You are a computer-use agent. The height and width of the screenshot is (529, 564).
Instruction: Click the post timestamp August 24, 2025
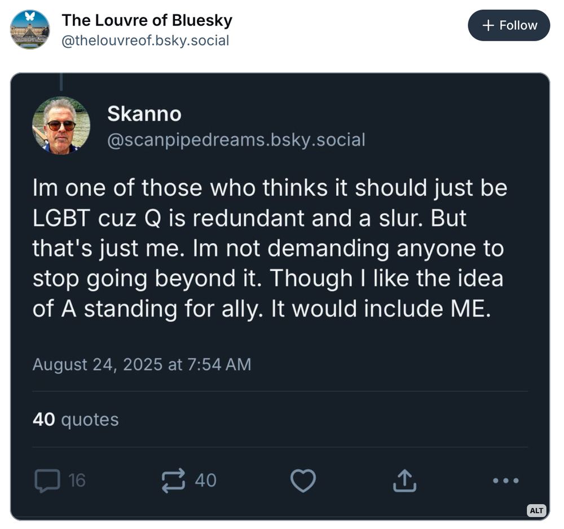tap(142, 364)
